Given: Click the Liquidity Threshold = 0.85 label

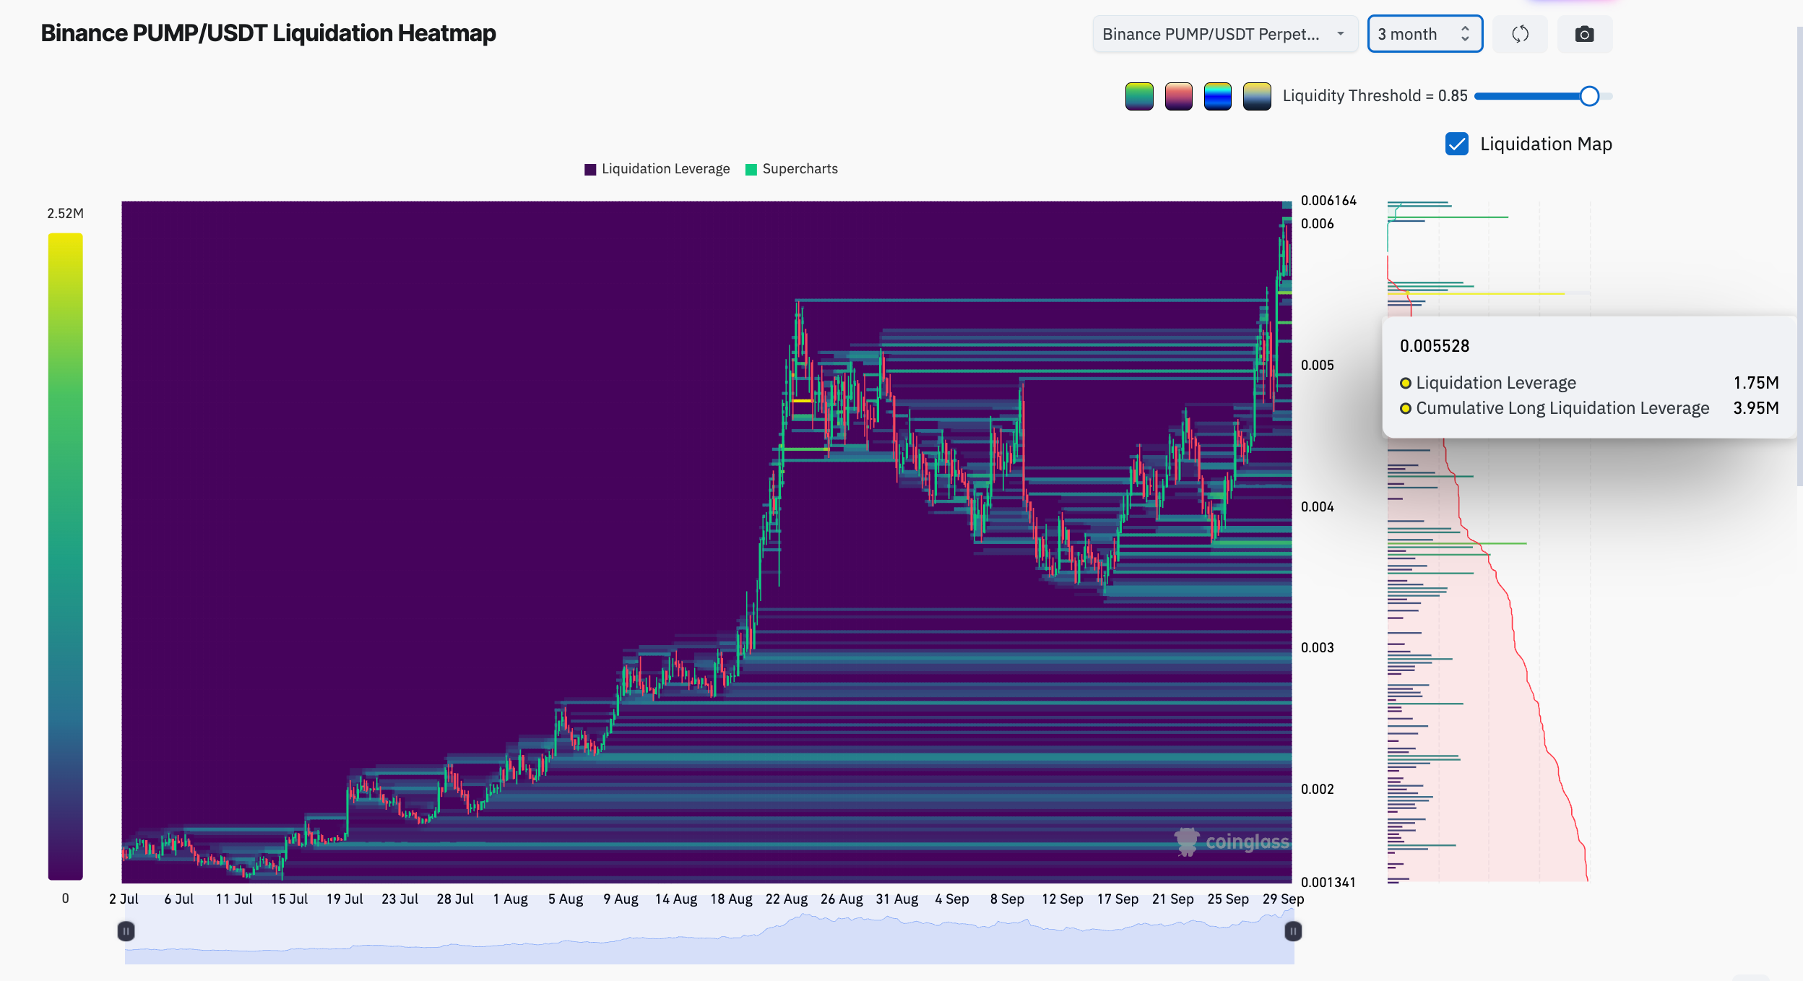Looking at the screenshot, I should (1375, 95).
